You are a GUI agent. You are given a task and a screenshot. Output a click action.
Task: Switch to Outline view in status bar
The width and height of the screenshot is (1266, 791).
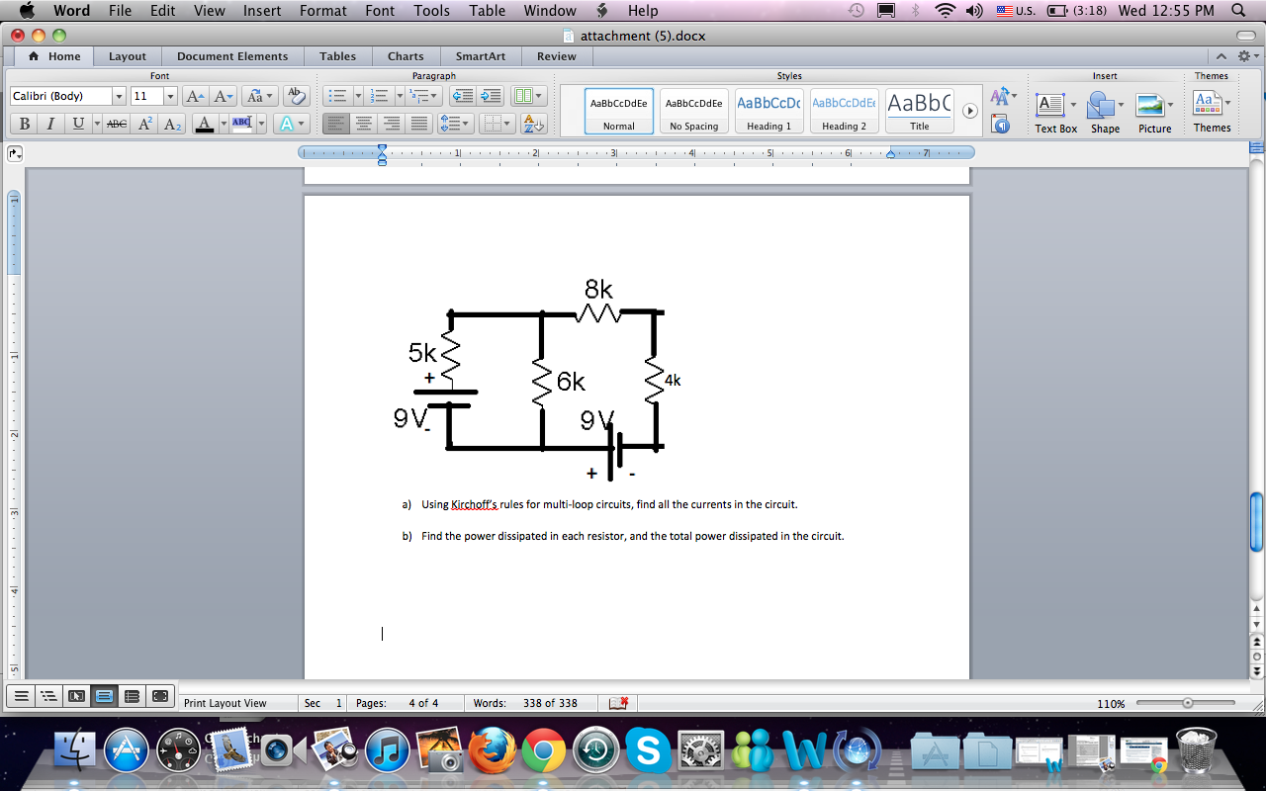pos(47,696)
